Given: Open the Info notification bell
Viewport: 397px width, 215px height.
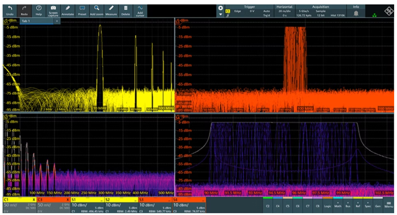Looking at the screenshot, I should 356,13.
